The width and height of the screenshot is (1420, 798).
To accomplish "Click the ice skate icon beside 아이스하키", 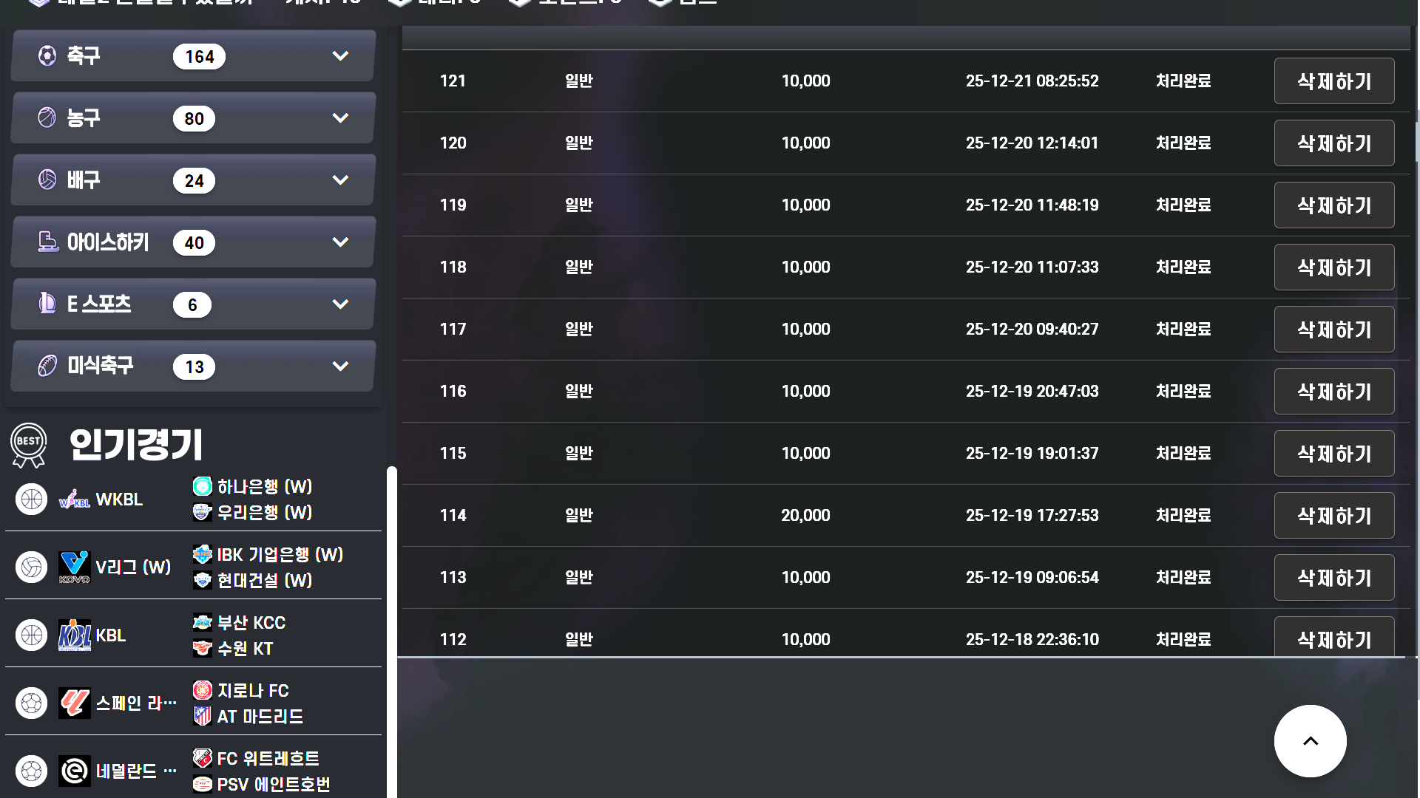I will click(48, 242).
